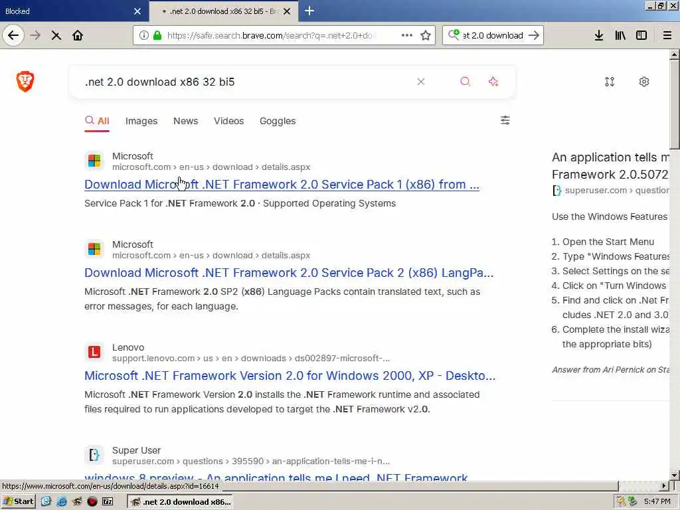Open the hamburger application menu

pyautogui.click(x=667, y=35)
